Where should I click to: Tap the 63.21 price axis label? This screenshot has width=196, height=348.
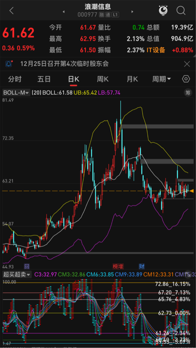pos(8,181)
